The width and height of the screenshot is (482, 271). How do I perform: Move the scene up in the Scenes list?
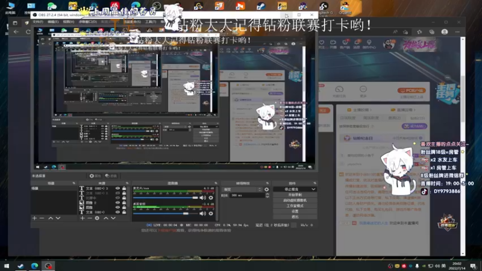51,218
